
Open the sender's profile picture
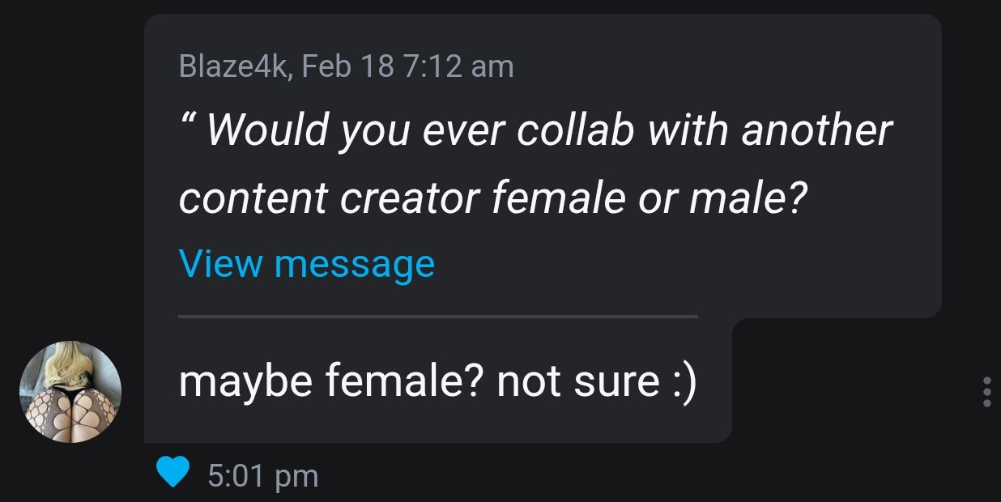pos(70,392)
